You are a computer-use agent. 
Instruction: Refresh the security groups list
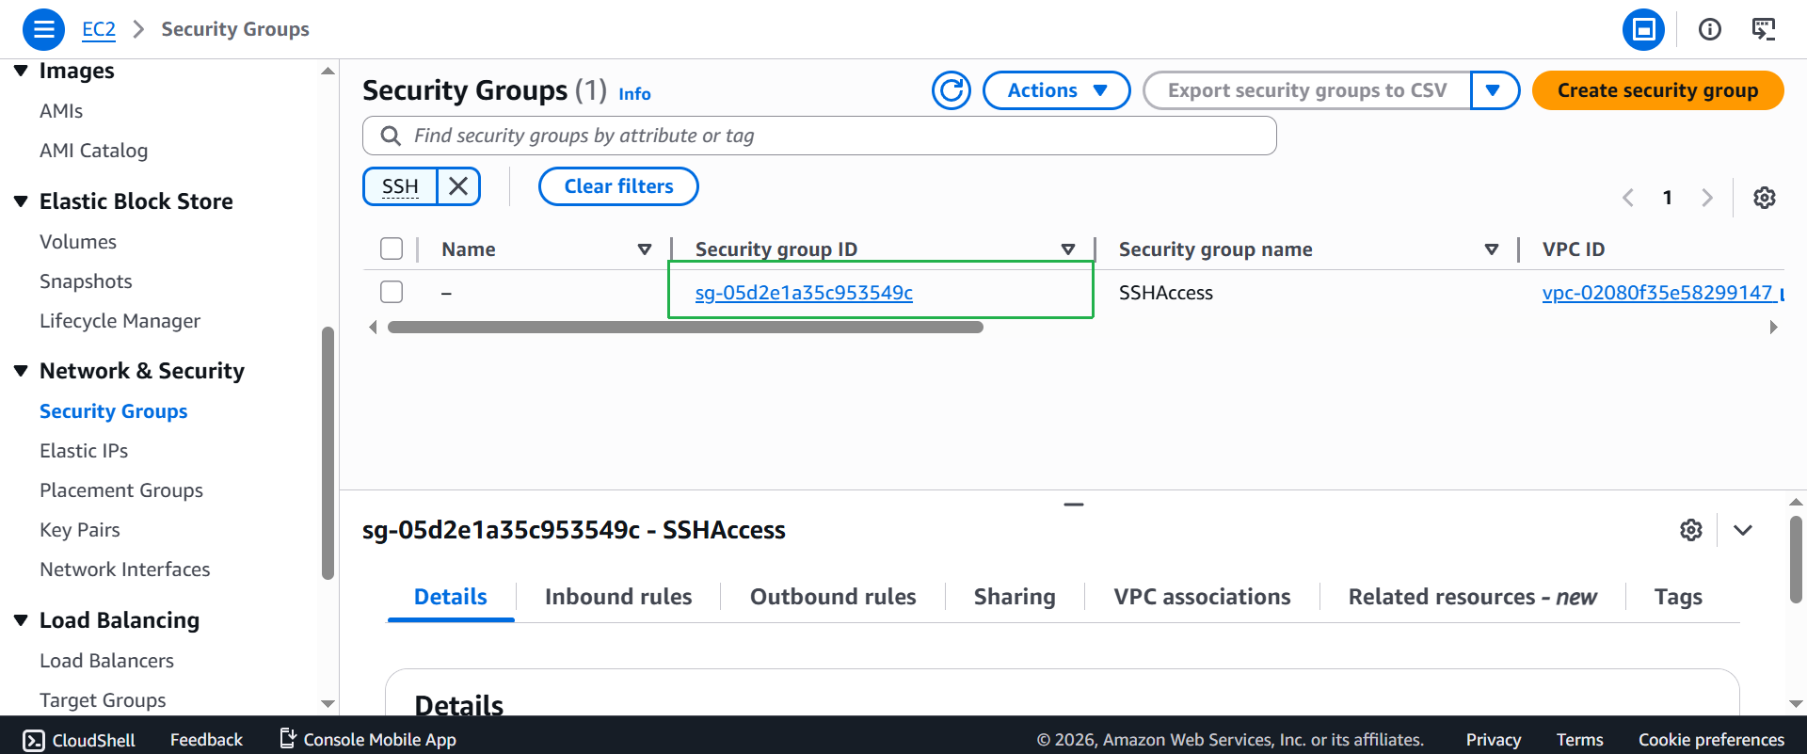tap(951, 90)
